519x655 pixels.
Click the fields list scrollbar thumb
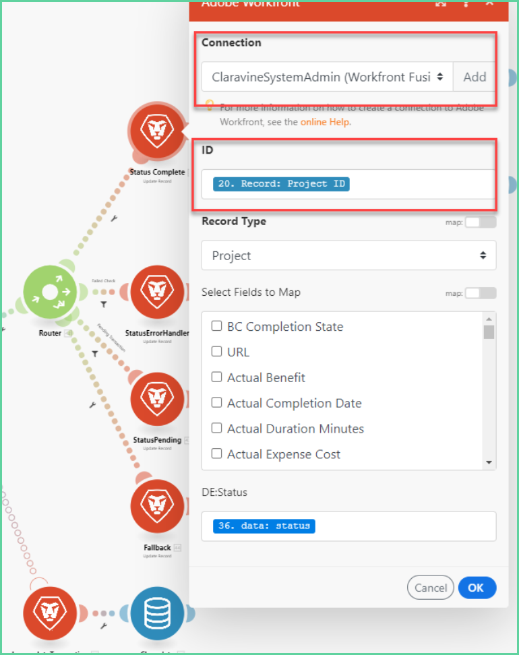[489, 332]
